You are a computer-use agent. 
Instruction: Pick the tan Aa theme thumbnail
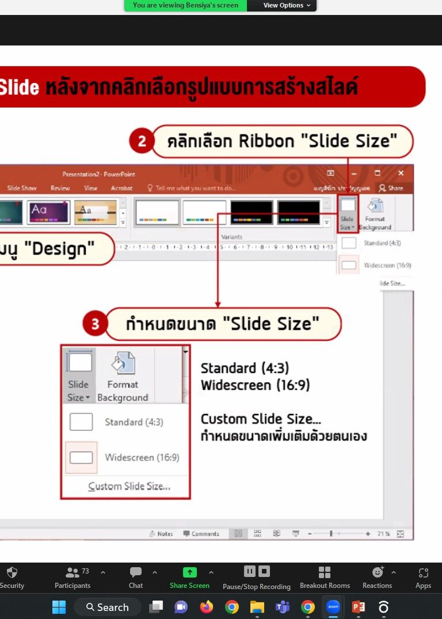click(96, 212)
